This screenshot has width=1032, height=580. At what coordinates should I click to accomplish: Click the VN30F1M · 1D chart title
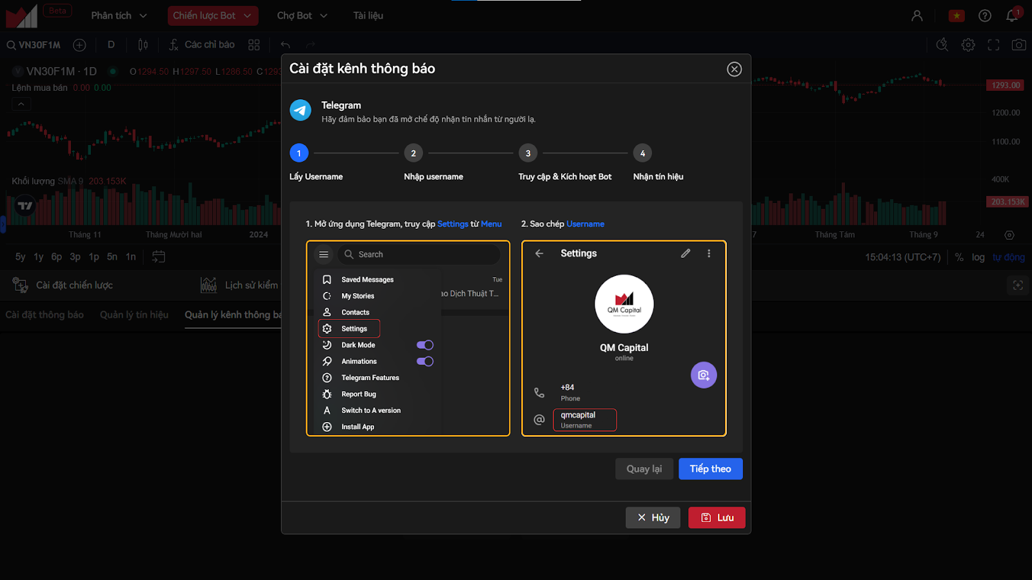click(61, 72)
